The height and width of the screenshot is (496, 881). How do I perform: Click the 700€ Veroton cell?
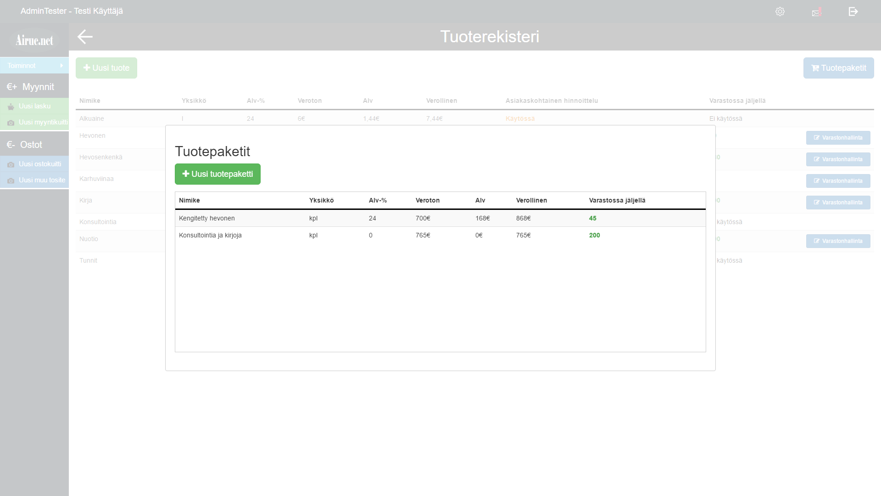pyautogui.click(x=423, y=218)
